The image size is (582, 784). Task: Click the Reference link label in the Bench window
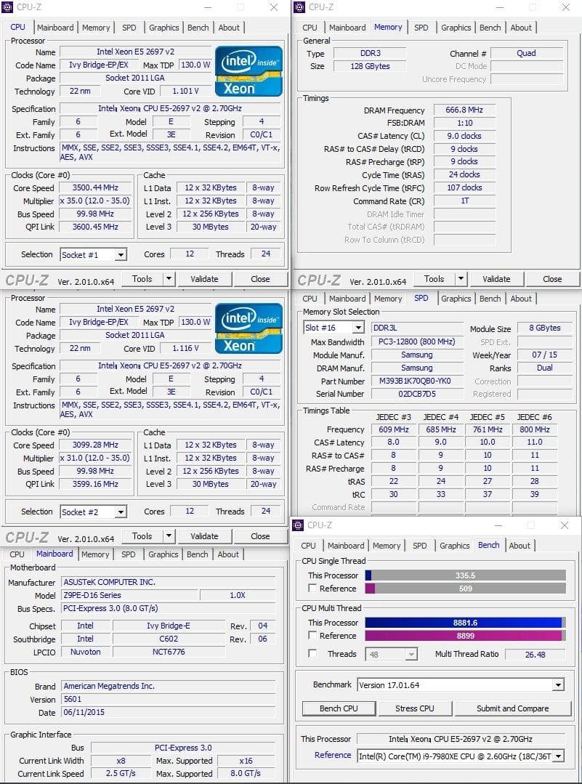[333, 755]
